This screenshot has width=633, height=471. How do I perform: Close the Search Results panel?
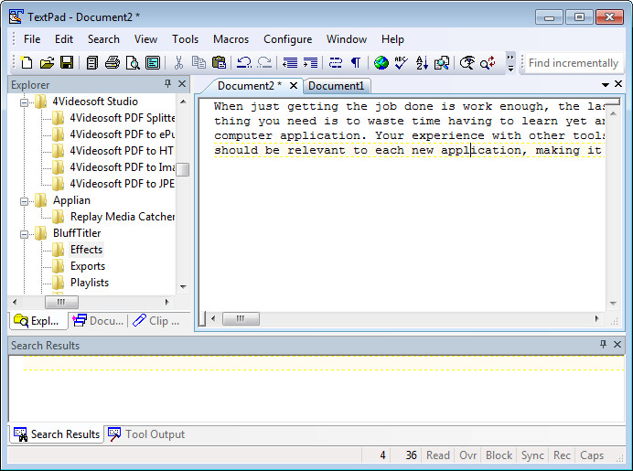(617, 344)
